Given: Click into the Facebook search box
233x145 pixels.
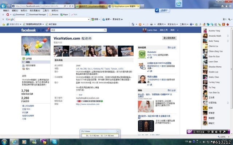Looking at the screenshot, I should 77,30.
